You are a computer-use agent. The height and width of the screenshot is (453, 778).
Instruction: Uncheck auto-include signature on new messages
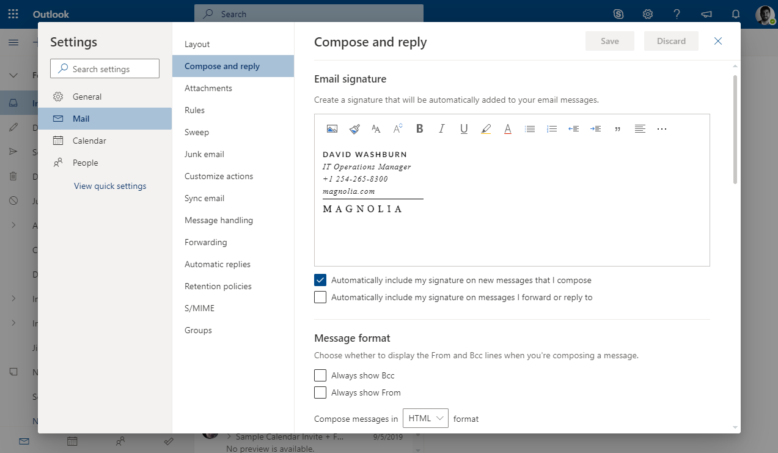[x=320, y=280]
